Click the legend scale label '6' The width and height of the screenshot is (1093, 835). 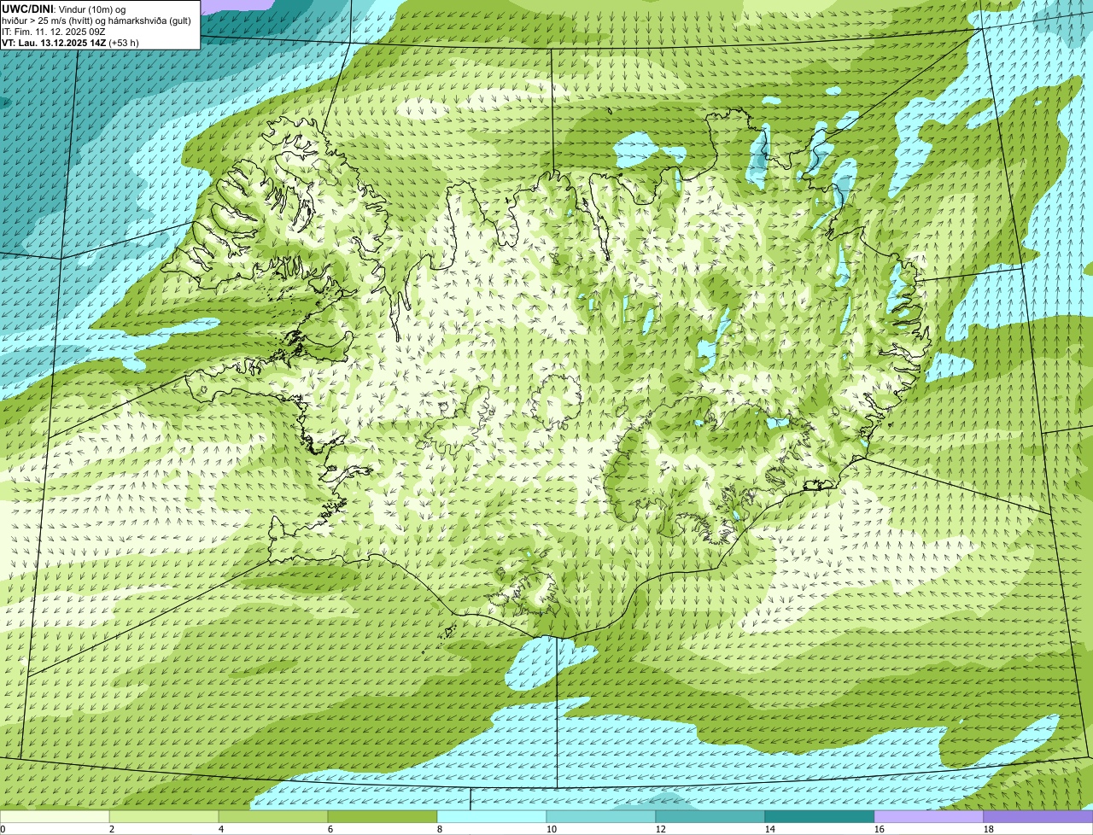tap(330, 829)
